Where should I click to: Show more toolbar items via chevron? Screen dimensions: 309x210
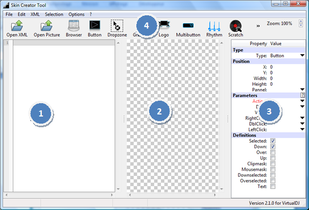[258, 26]
